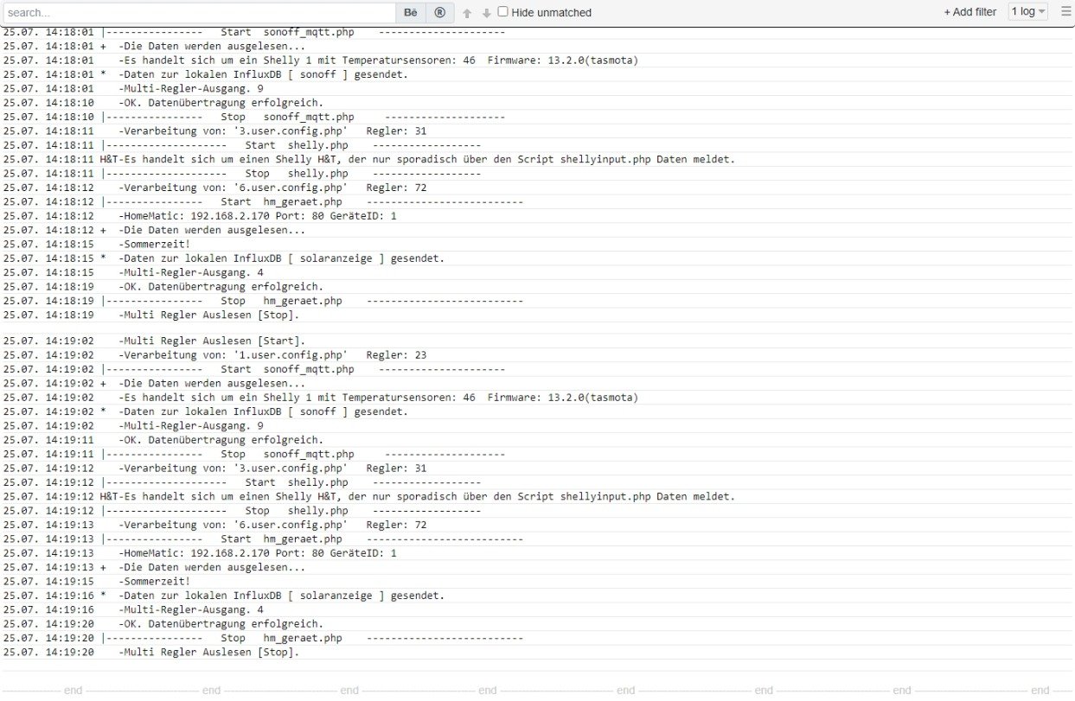Open the hamburger menu icon
The image size is (1075, 701).
[x=1065, y=12]
